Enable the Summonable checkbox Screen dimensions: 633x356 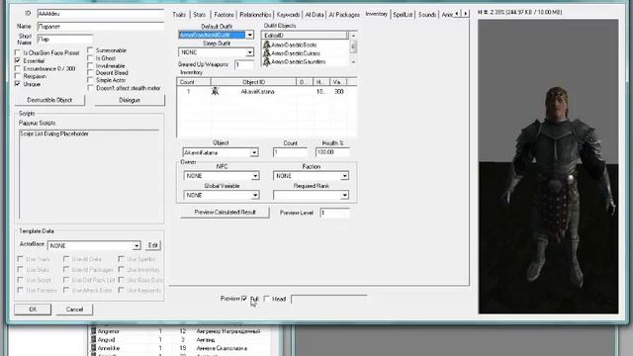(x=90, y=50)
